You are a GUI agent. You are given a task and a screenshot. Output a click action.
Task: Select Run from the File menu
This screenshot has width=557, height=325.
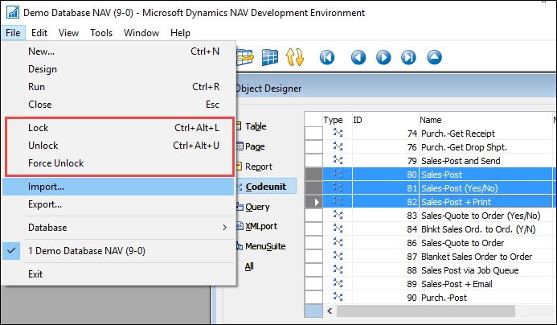(119, 87)
